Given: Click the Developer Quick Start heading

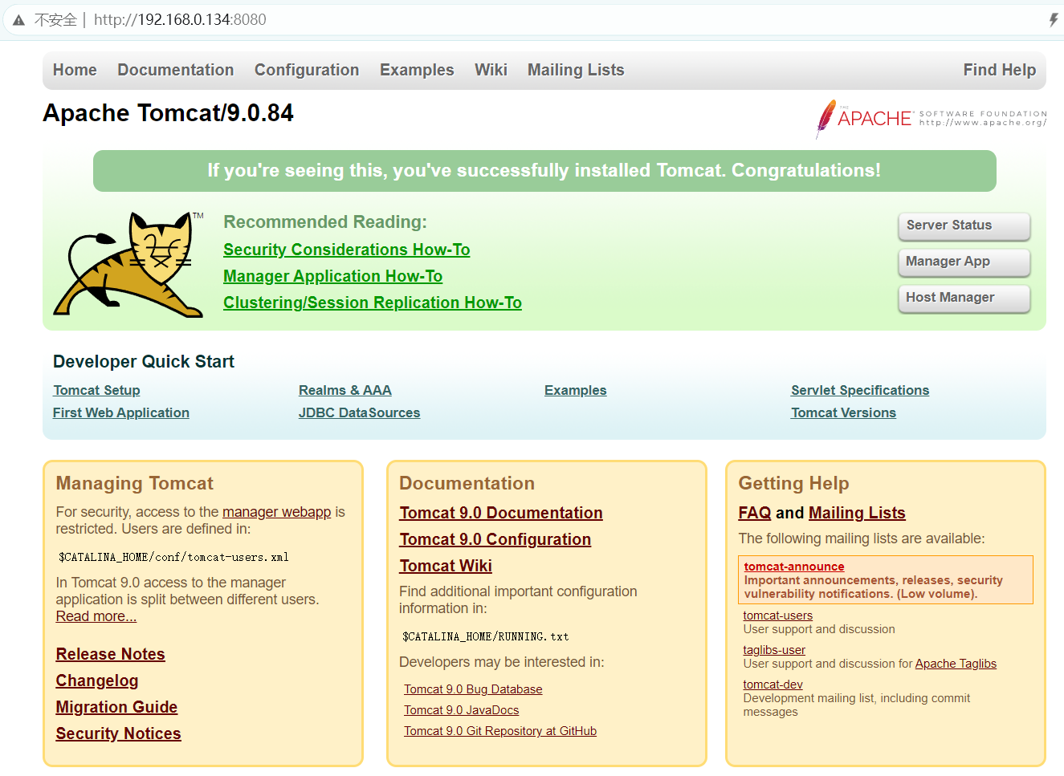Looking at the screenshot, I should click(x=144, y=362).
